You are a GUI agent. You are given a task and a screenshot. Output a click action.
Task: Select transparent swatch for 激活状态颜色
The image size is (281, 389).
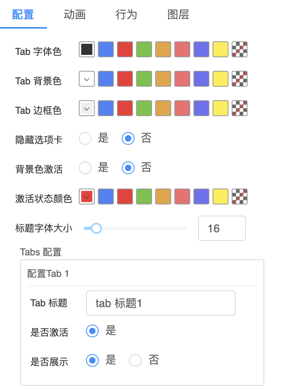(x=240, y=196)
